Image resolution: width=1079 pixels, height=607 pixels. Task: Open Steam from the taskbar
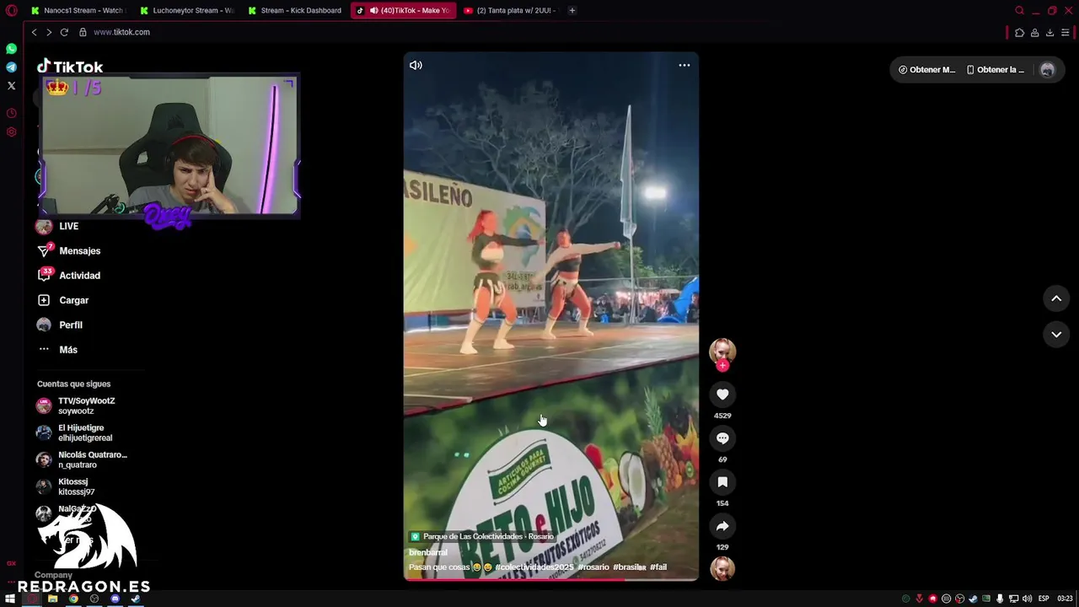tap(136, 599)
